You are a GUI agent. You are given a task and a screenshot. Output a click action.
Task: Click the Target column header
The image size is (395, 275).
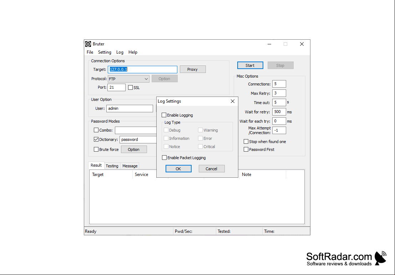111,175
